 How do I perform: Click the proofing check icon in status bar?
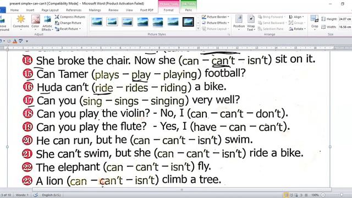(x=36, y=195)
